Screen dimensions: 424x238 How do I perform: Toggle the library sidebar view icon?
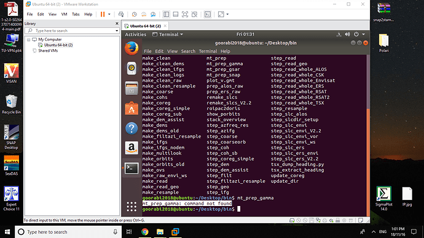click(x=167, y=14)
